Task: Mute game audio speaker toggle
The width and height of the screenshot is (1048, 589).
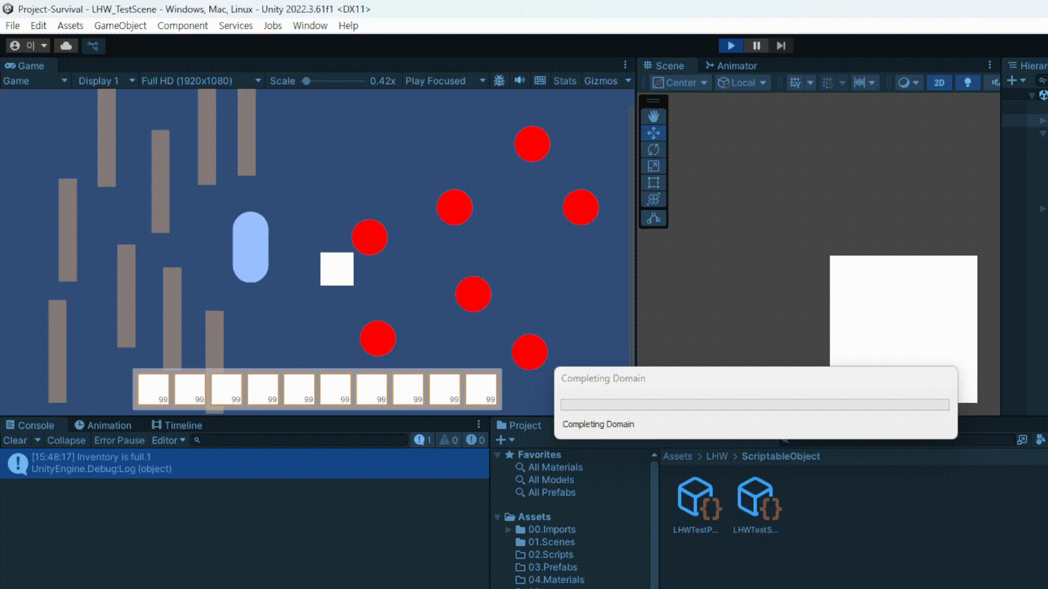Action: pyautogui.click(x=519, y=81)
